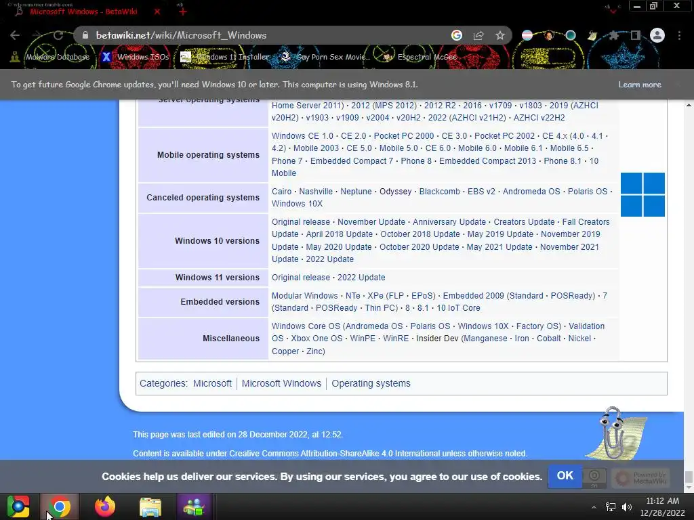Bookmark this page with the star icon
Viewport: 694px width, 520px height.
tap(500, 35)
